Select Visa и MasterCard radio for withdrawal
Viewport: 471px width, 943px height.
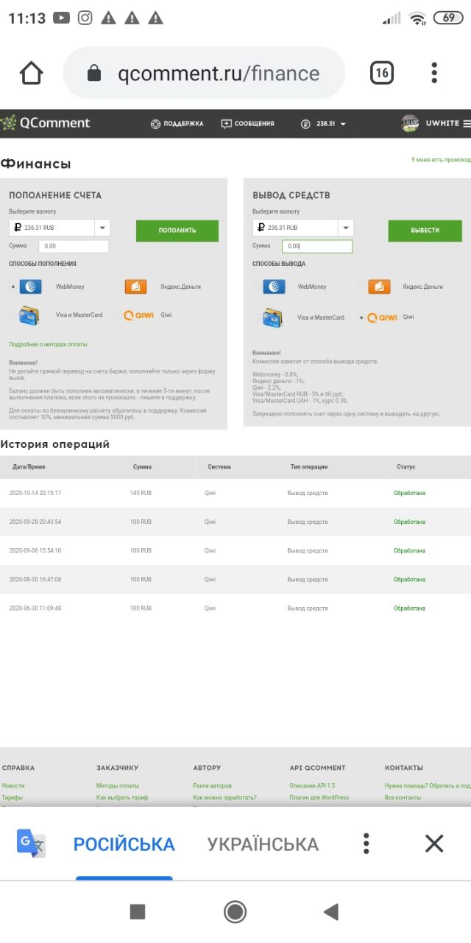[x=256, y=318]
